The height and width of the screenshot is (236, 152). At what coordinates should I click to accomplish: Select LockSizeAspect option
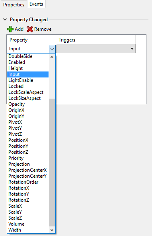28,98
